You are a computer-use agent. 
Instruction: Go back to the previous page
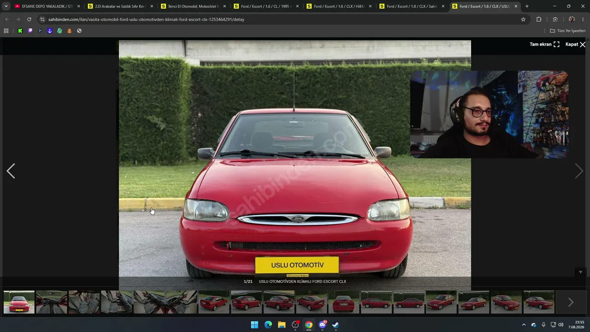coord(7,19)
